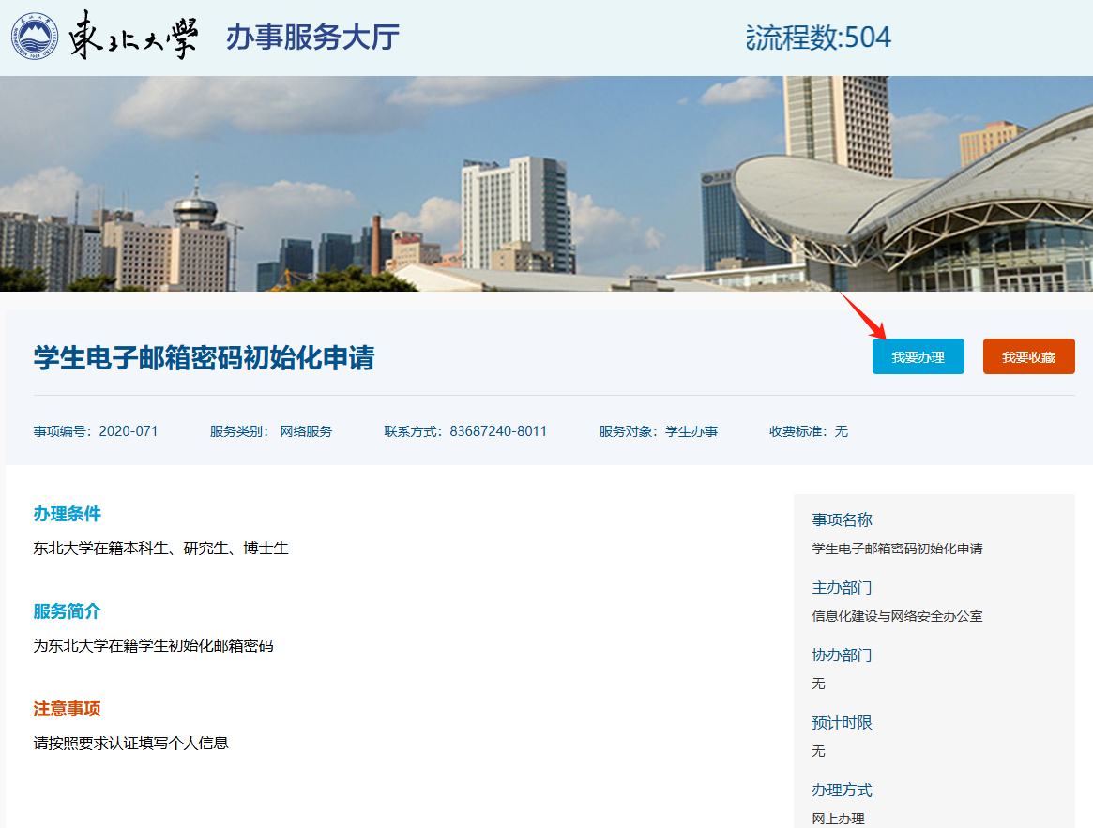
Task: Click the 东北大学 calligraphy name logo
Action: pos(133,38)
